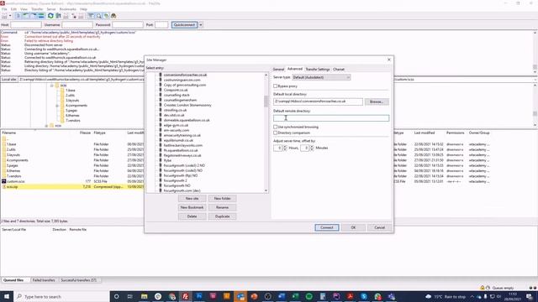Open Photoshop from the taskbar
The width and height of the screenshot is (538, 302).
pos(199,296)
